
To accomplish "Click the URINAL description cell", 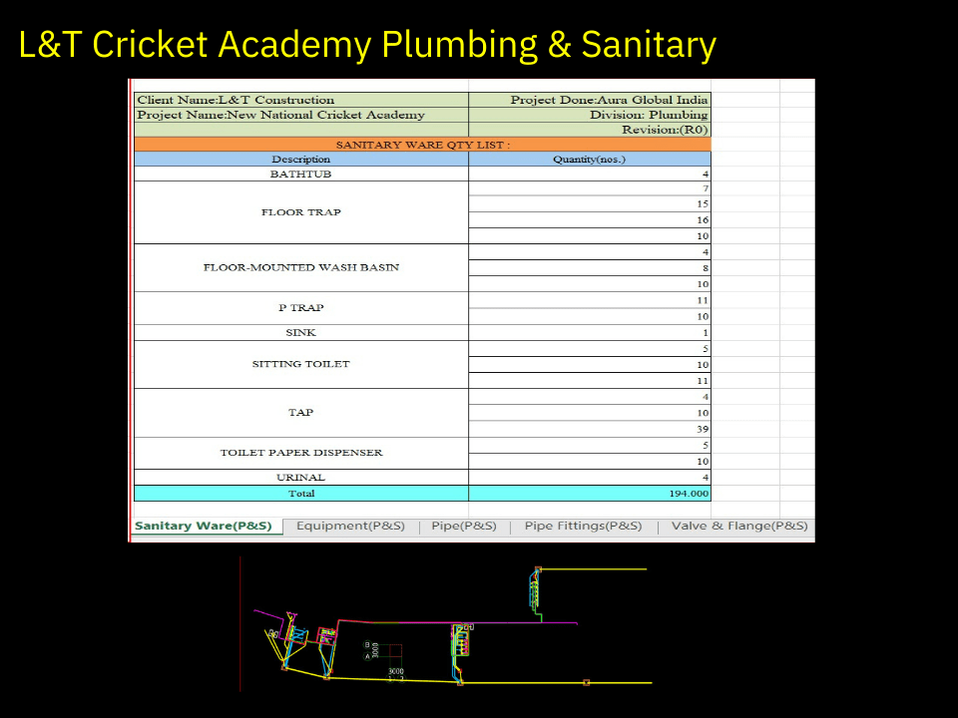I will click(x=301, y=478).
